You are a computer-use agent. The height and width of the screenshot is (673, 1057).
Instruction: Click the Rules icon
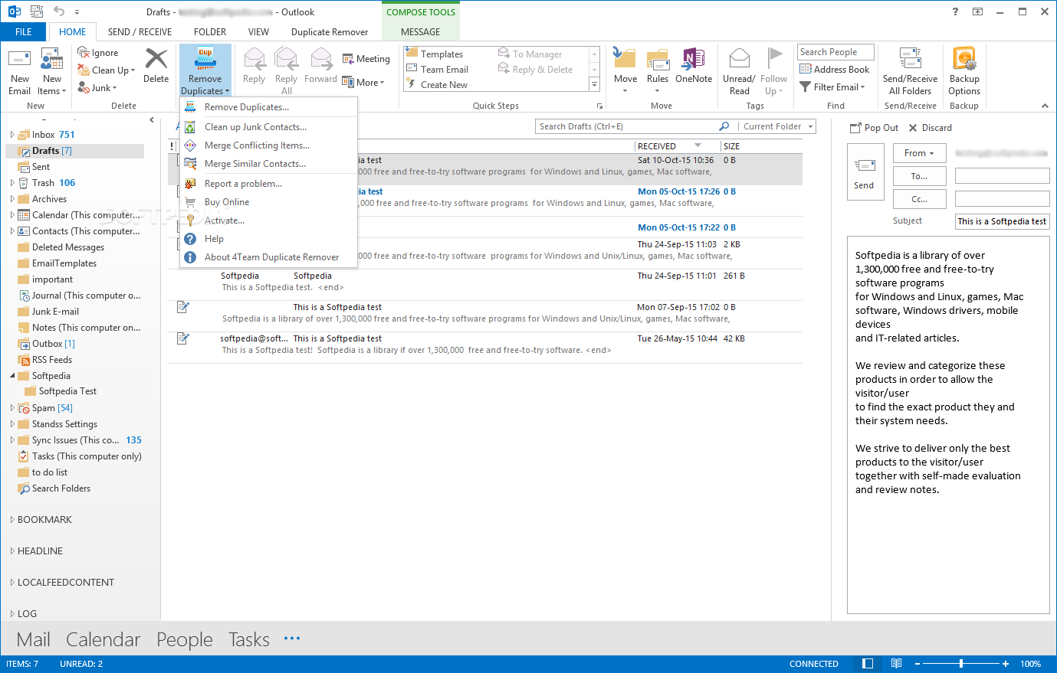tap(658, 60)
